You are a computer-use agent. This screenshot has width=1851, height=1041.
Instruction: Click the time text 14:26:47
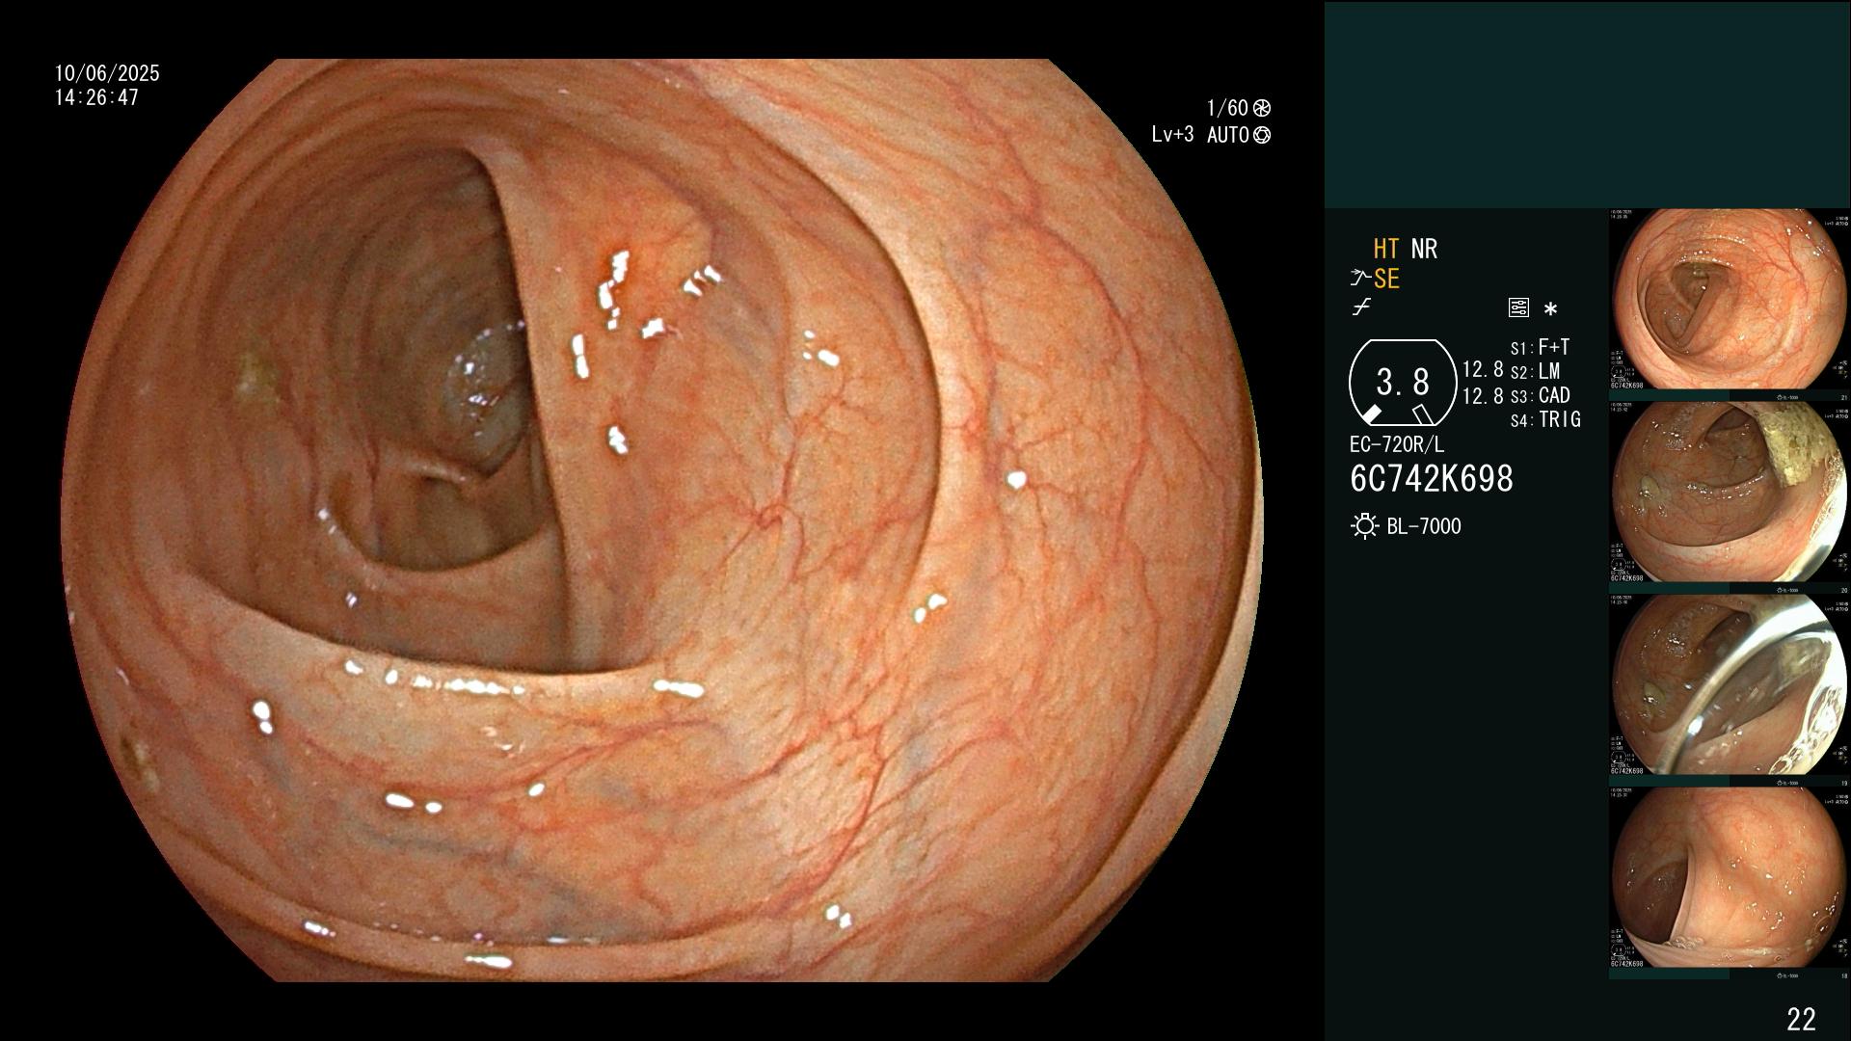(x=96, y=97)
